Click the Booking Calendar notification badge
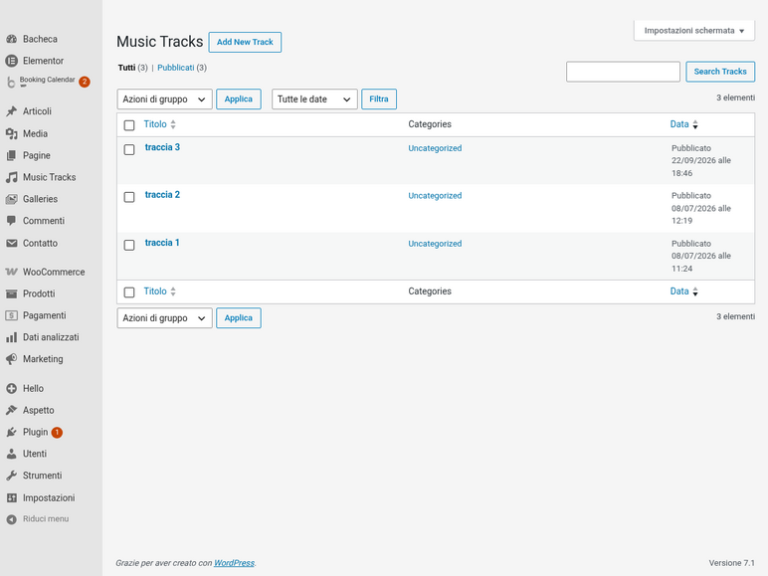Image resolution: width=768 pixels, height=576 pixels. click(85, 82)
